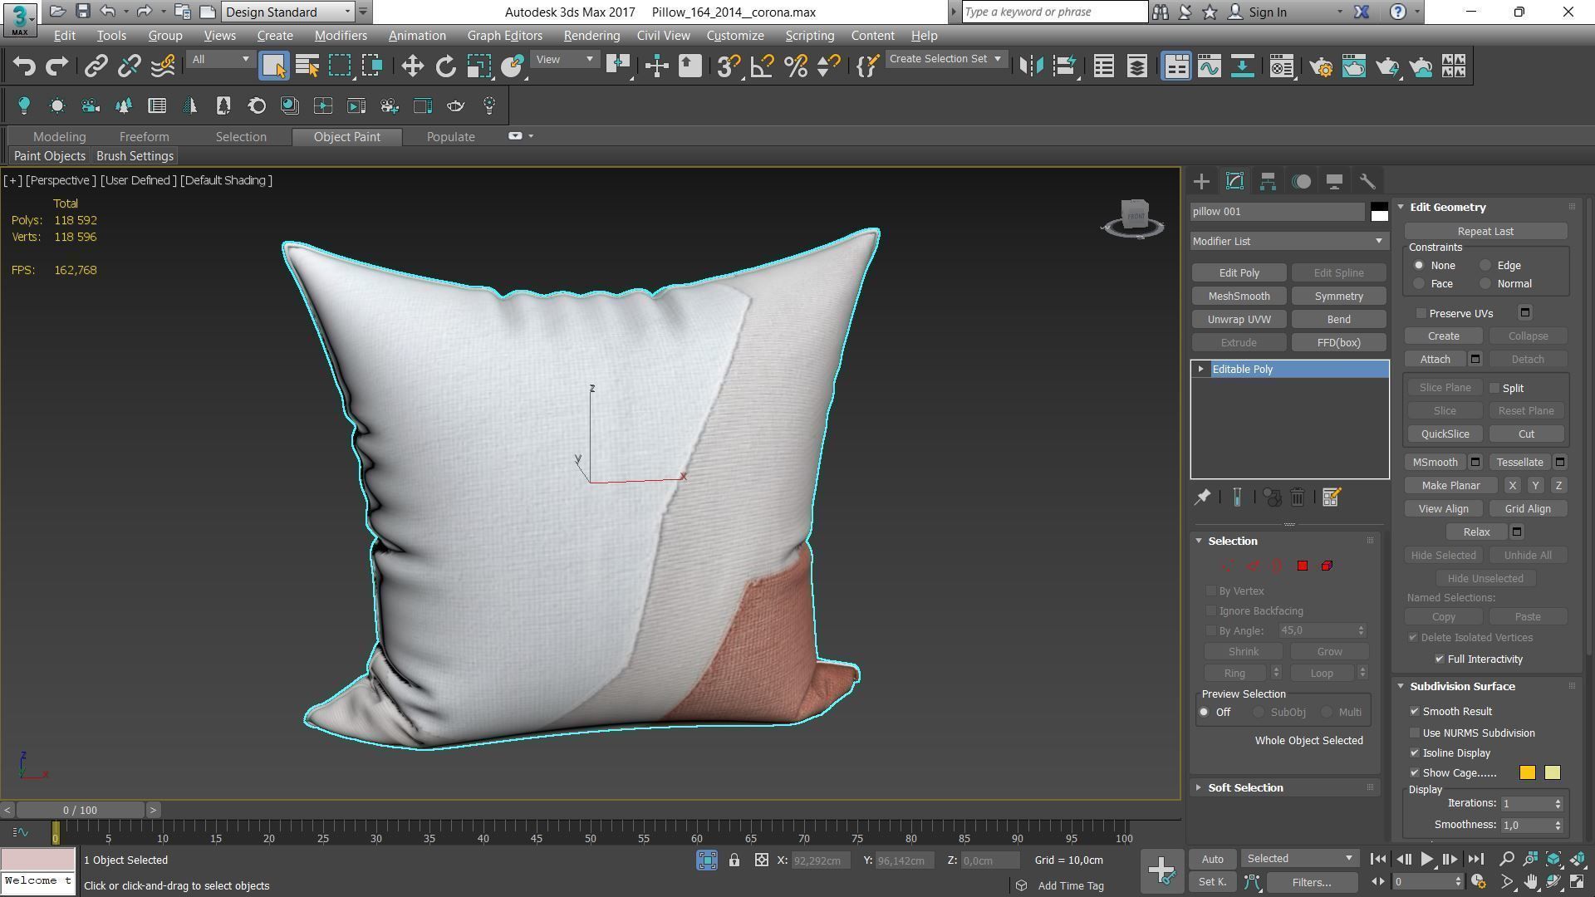Select the Edge constraint radio button

click(1485, 266)
